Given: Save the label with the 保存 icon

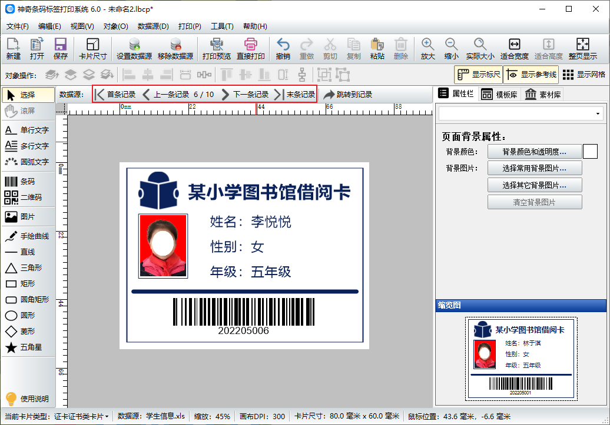Looking at the screenshot, I should click(x=60, y=49).
